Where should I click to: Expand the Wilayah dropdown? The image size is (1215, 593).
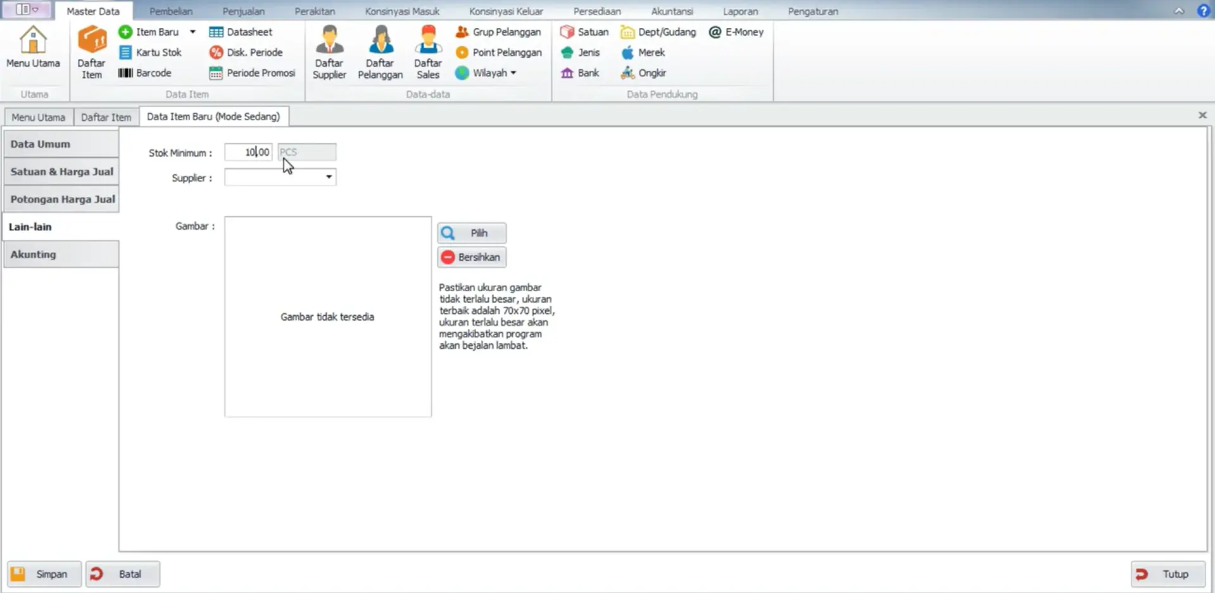pos(513,73)
